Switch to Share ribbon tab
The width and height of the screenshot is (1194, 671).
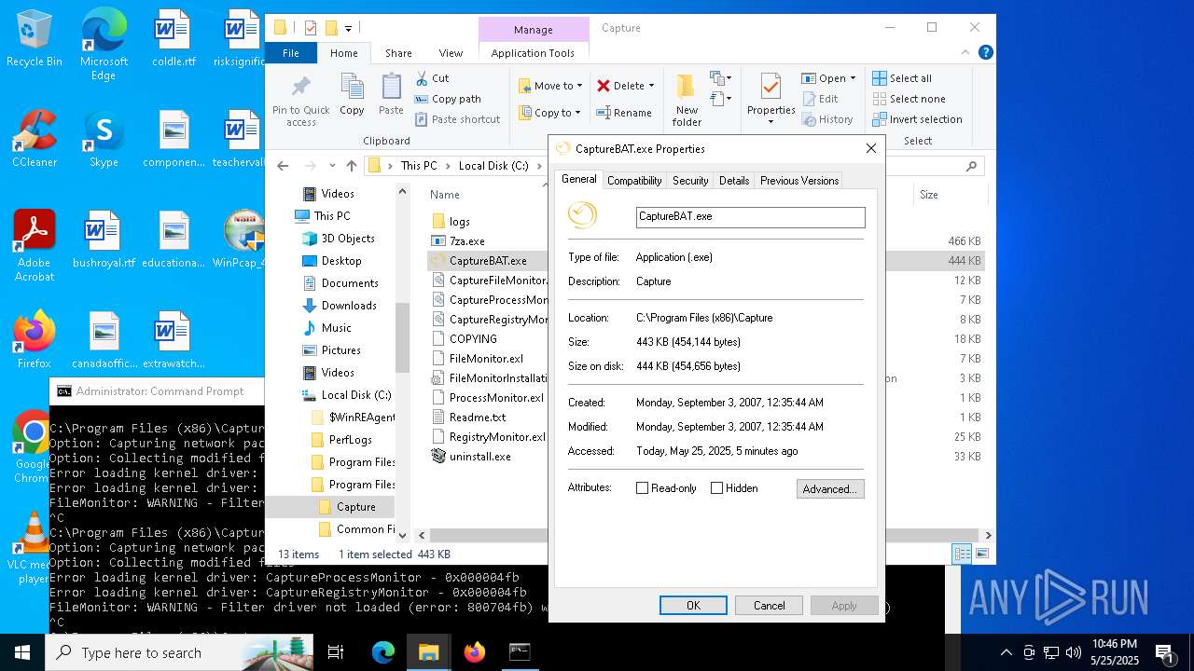398,53
